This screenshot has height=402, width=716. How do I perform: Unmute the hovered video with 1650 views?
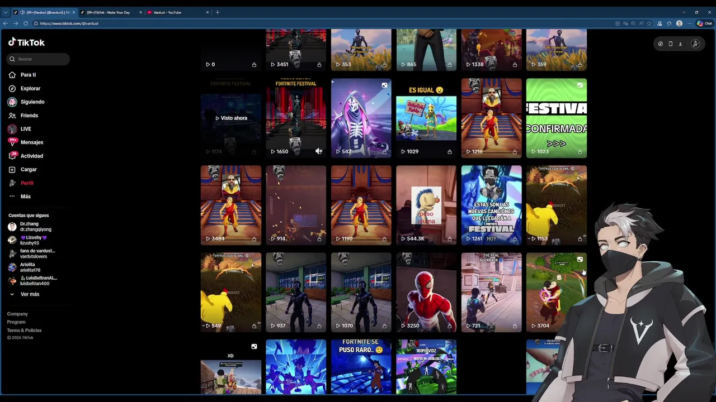[x=318, y=151]
